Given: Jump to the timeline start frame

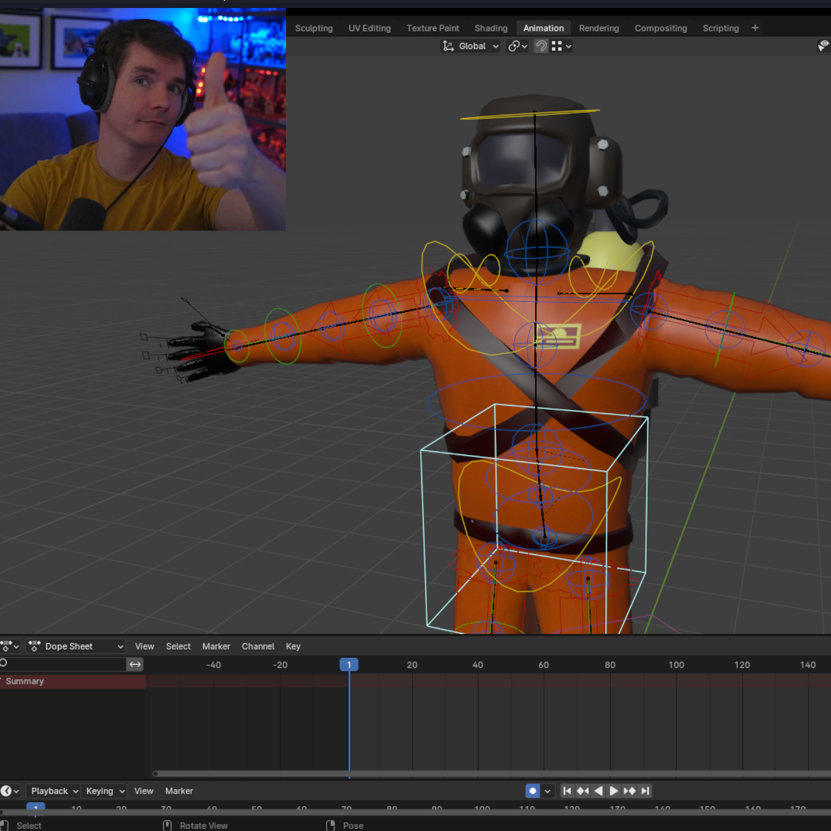Looking at the screenshot, I should (567, 791).
